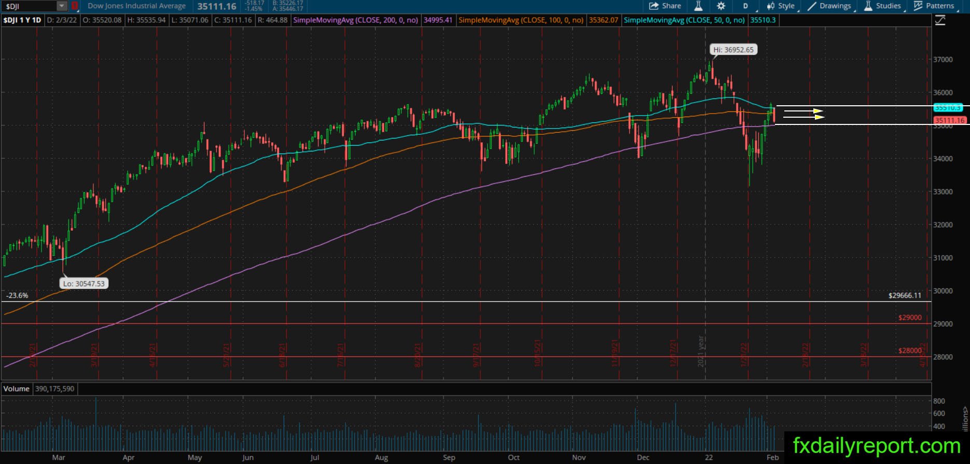Open the Drawings menu
970x464 pixels.
pos(829,6)
